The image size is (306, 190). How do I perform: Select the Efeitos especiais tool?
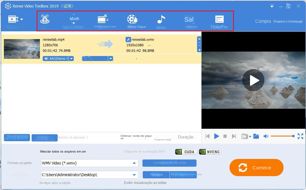click(x=105, y=21)
